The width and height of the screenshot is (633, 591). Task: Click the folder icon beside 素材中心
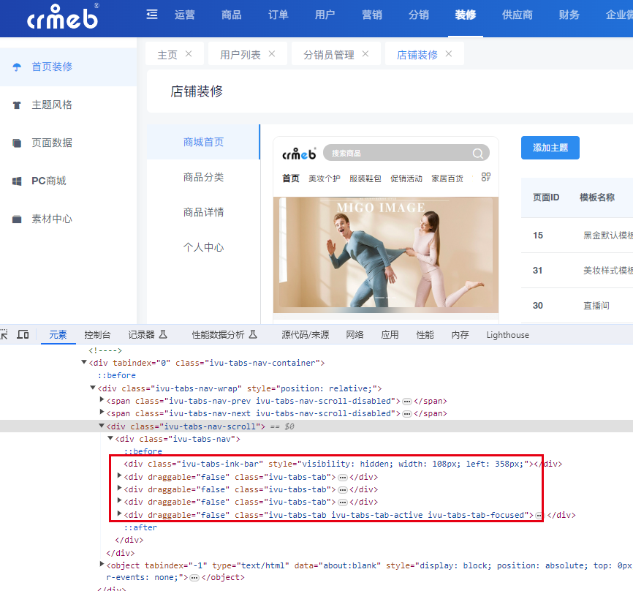tap(17, 219)
